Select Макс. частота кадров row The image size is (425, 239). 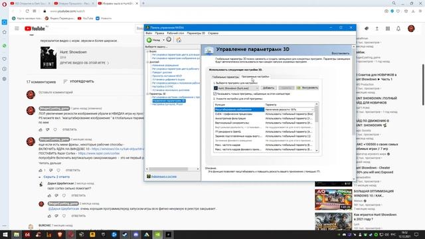click(x=264, y=145)
